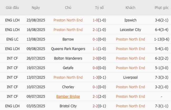Click the Chorley home team
The width and height of the screenshot is (171, 110).
[x=68, y=87]
